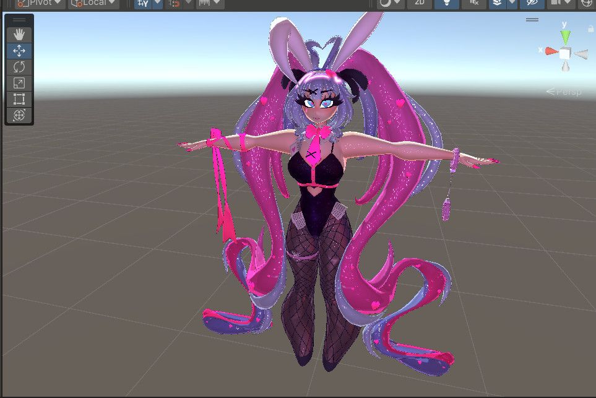
Task: Toggle 2D view mode
Action: (419, 3)
